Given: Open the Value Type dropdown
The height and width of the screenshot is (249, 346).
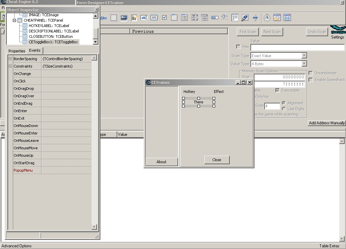Looking at the screenshot, I should (x=304, y=64).
